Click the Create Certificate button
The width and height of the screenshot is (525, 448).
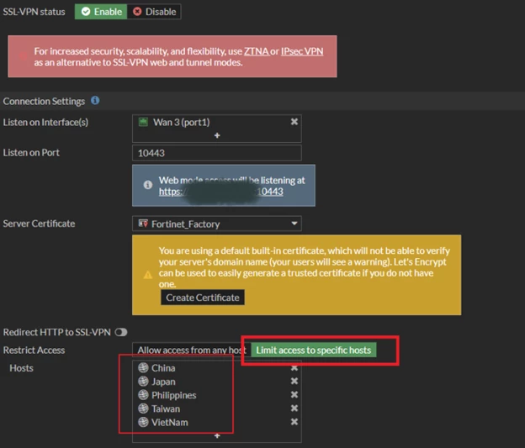coord(203,298)
